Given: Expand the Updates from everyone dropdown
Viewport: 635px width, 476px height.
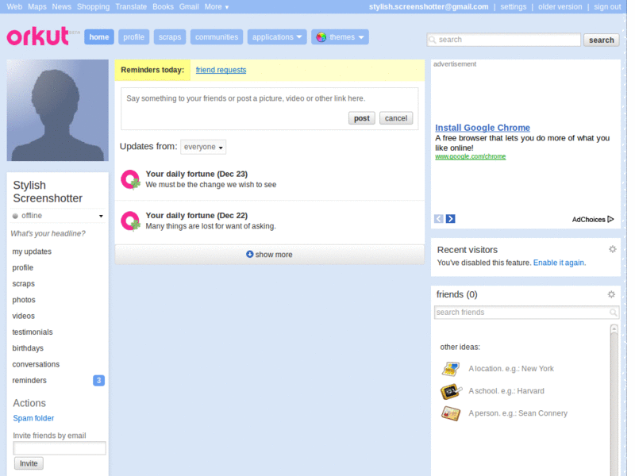Looking at the screenshot, I should tap(203, 147).
